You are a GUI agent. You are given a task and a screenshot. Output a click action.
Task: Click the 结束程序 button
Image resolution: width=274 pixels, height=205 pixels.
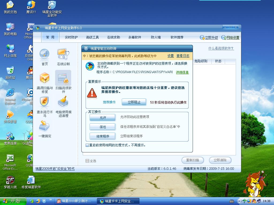(x=102, y=136)
